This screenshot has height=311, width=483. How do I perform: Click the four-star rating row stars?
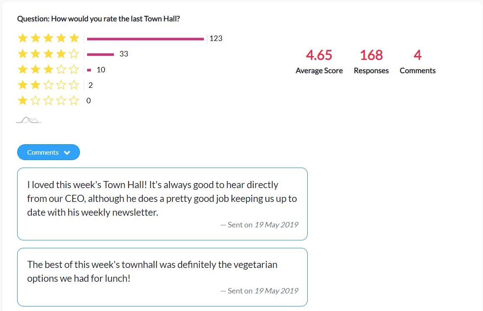[49, 54]
